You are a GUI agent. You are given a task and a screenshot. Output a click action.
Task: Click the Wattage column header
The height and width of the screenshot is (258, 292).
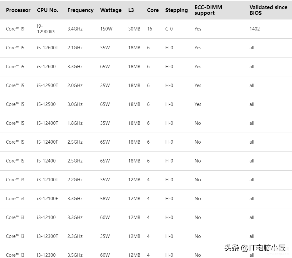coord(111,10)
